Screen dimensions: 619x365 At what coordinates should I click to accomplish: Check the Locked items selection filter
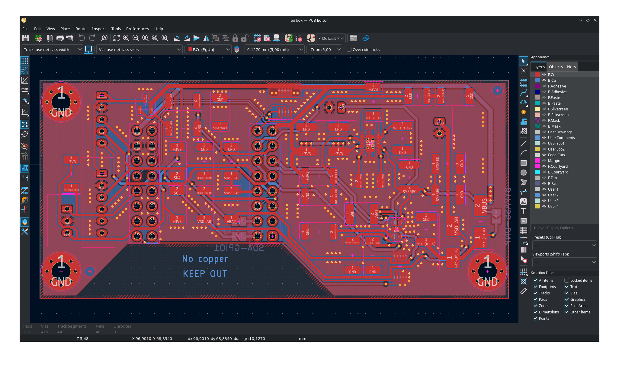tap(567, 280)
